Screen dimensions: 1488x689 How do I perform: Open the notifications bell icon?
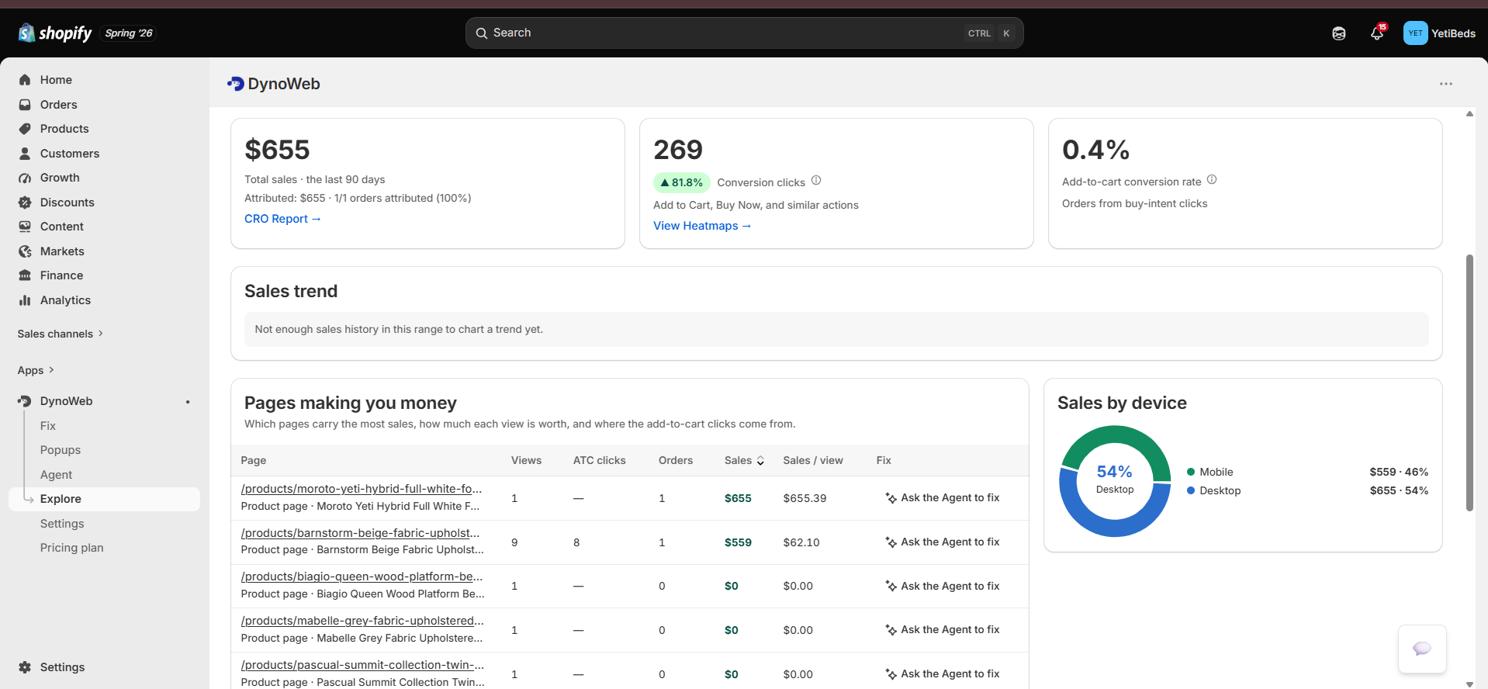tap(1377, 33)
